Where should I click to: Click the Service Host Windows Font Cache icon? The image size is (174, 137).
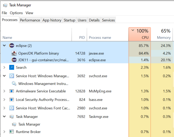tap(12, 108)
